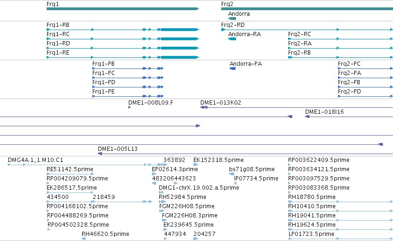Select the RE51142.5prime EST label
This screenshot has width=393, height=241.
(70, 169)
